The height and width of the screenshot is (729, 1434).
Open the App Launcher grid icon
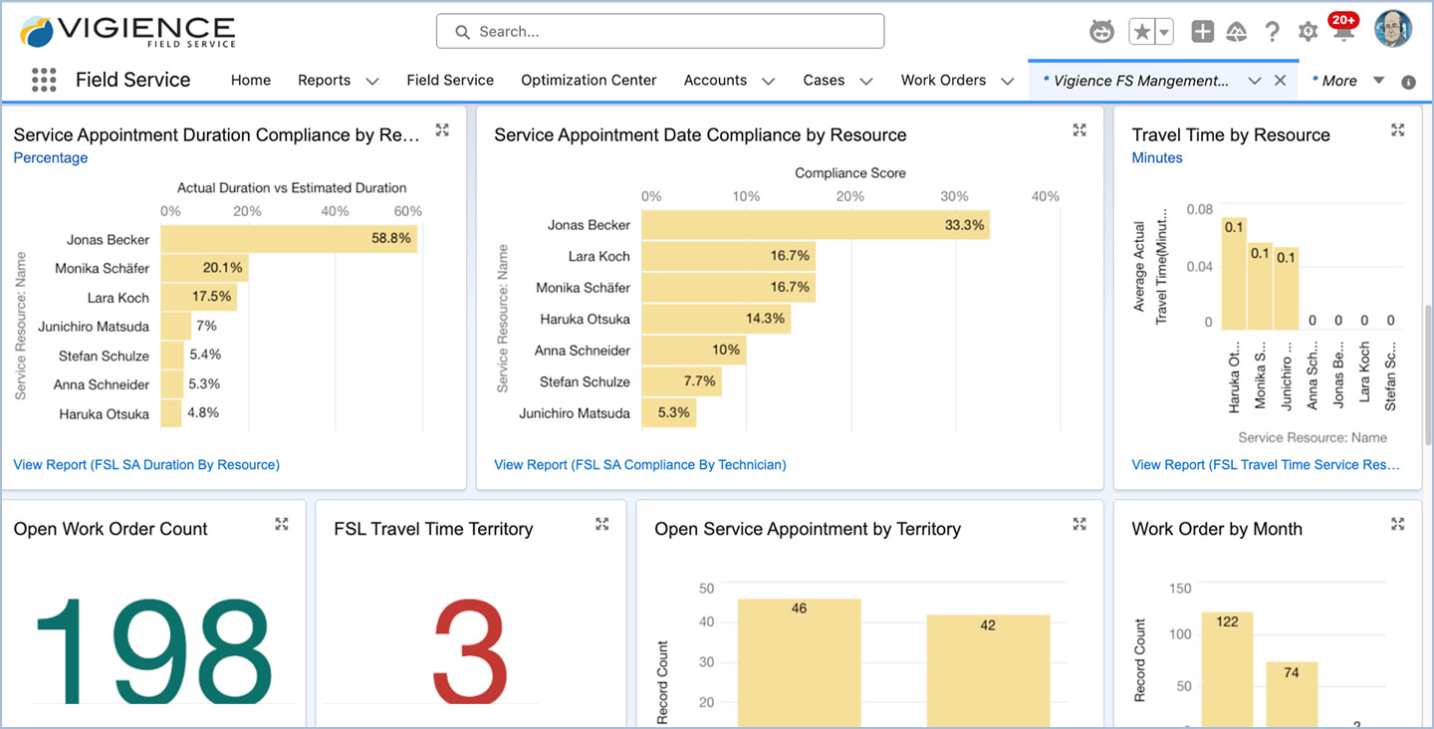coord(44,81)
